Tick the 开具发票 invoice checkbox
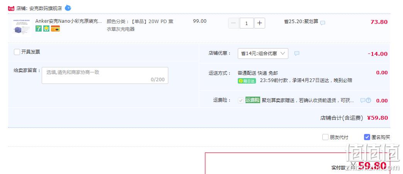This screenshot has width=403, height=174. click(x=17, y=52)
